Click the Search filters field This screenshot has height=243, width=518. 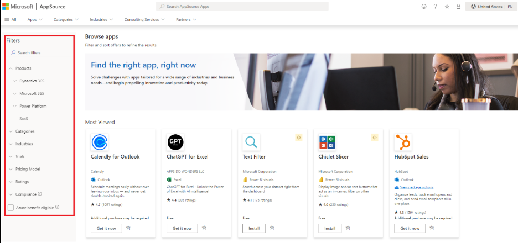(x=39, y=53)
